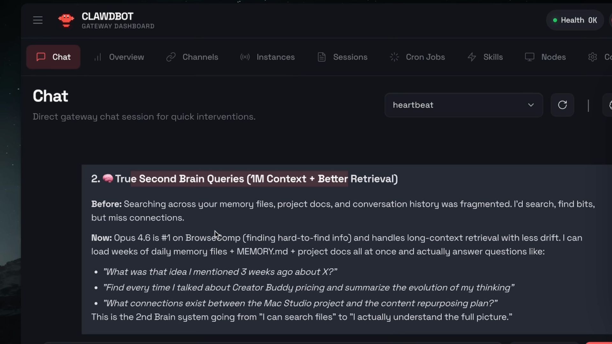The image size is (612, 344).
Task: Click the Channels link icon
Action: tap(171, 57)
